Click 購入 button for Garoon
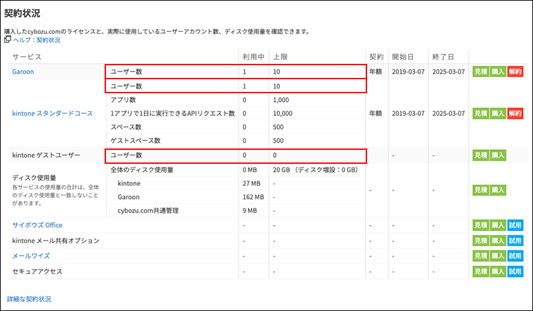Viewport: 533px width, 311px height. coord(498,71)
